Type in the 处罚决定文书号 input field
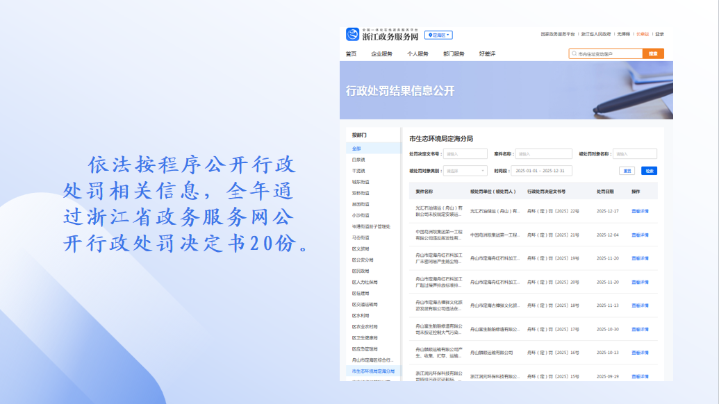This screenshot has height=404, width=719. 465,154
